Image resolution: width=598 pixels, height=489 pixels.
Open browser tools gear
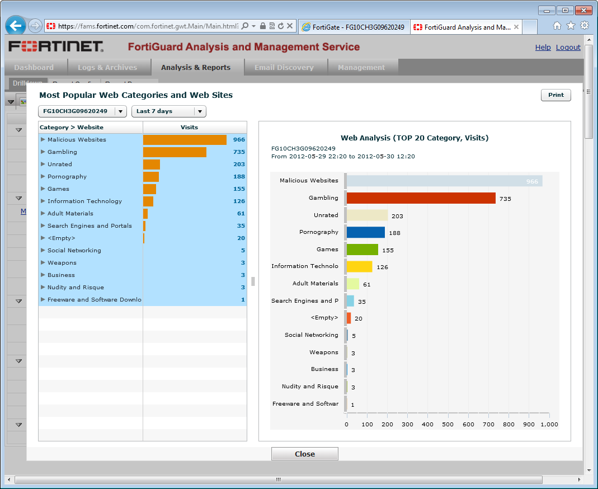585,26
